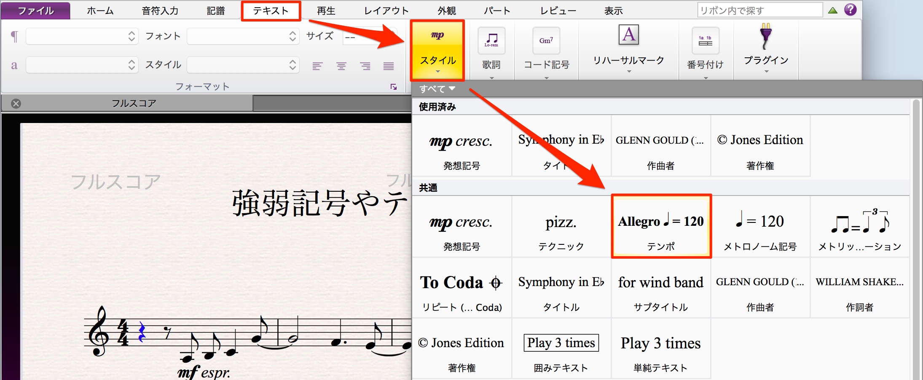Viewport: 923px width, 380px height.
Task: Select the Allegro テンポ style
Action: pyautogui.click(x=660, y=227)
